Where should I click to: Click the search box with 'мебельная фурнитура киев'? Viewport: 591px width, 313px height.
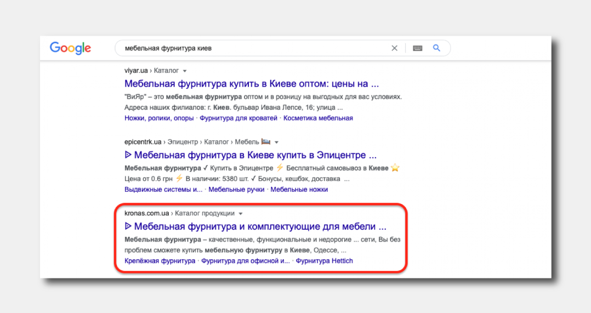pos(283,48)
